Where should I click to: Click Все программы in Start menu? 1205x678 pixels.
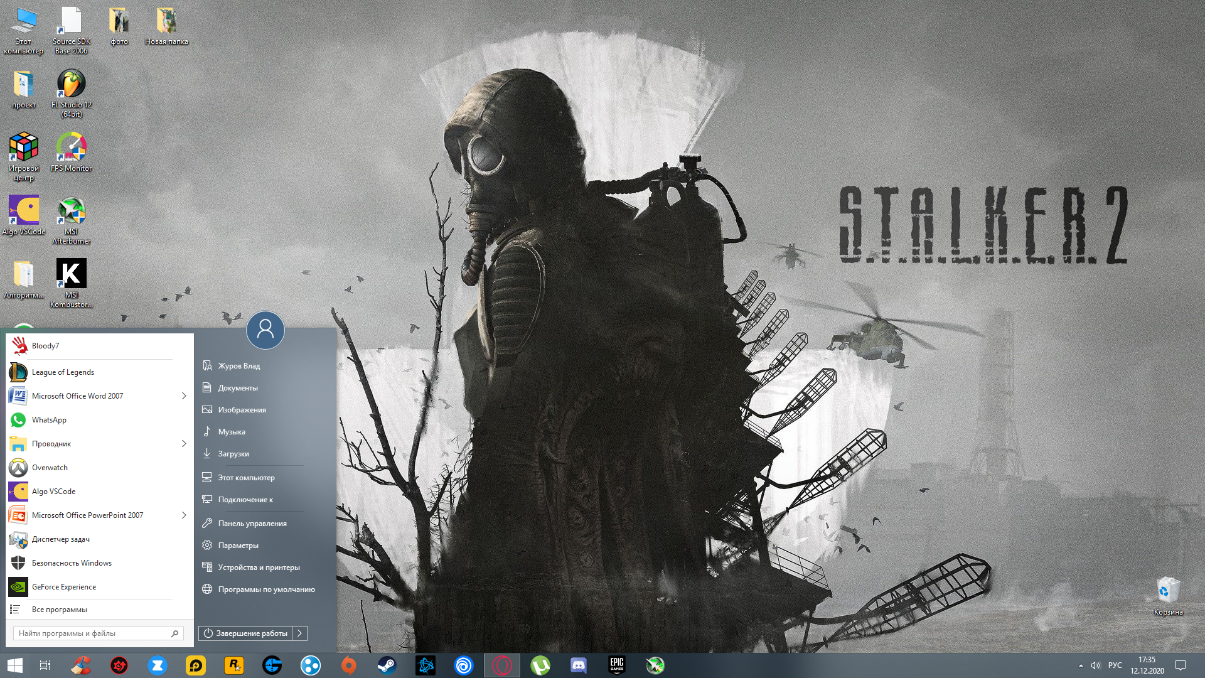[59, 608]
